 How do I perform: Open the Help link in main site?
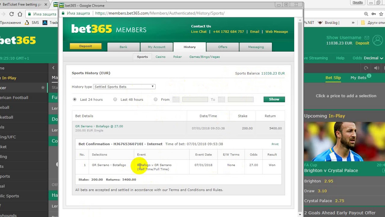click(x=340, y=58)
